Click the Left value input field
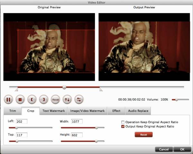193x154 pixels. click(22, 122)
